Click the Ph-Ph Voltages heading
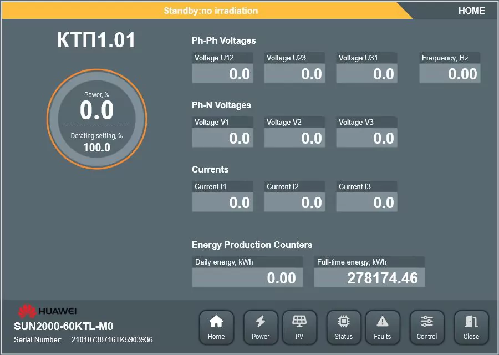 tap(224, 40)
